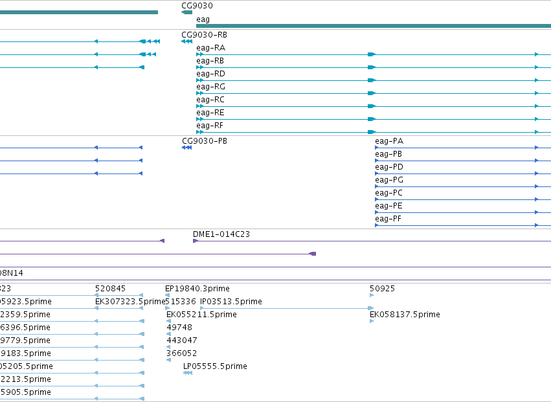Click the eag-PA protein feature line
The width and height of the screenshot is (551, 402).
pos(463,148)
